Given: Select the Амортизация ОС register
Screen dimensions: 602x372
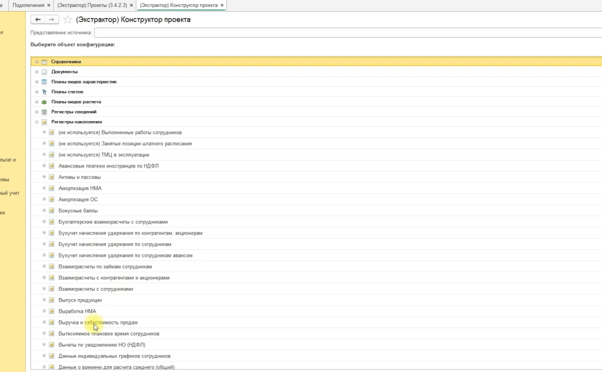Looking at the screenshot, I should [78, 199].
